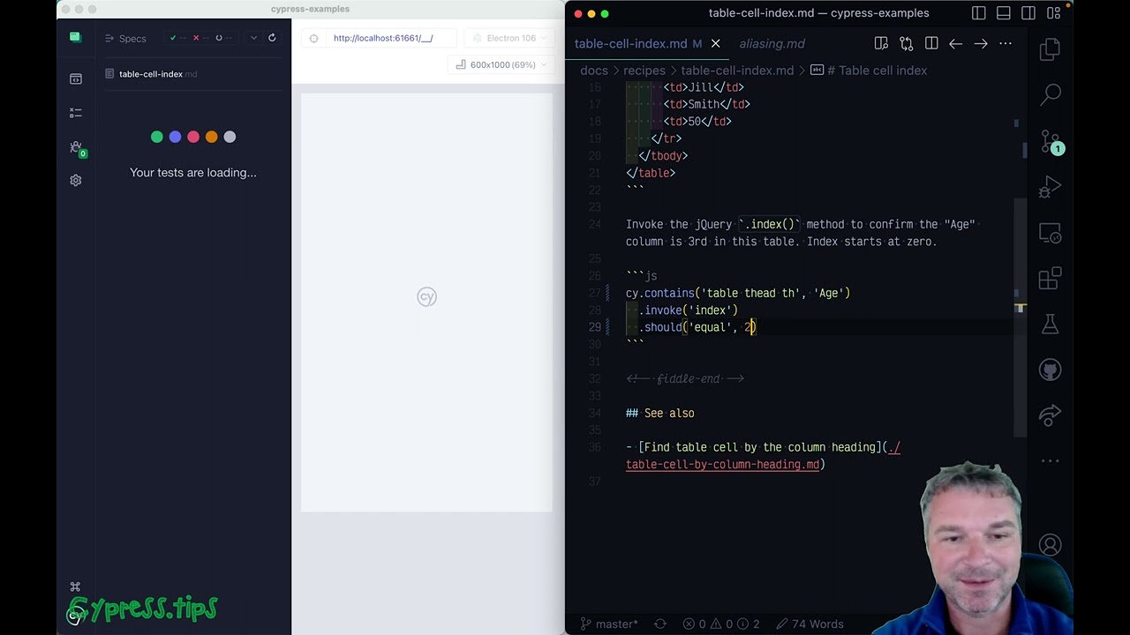Click the 74 Words status bar entry
Screen dimensions: 1130x635
810,624
